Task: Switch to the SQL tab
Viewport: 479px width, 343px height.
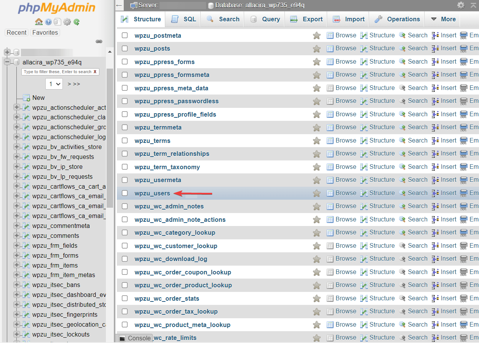Action: 184,19
